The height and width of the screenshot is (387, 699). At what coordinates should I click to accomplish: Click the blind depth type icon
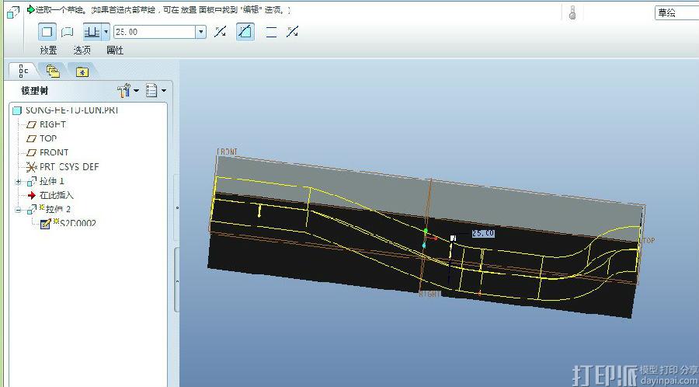91,32
